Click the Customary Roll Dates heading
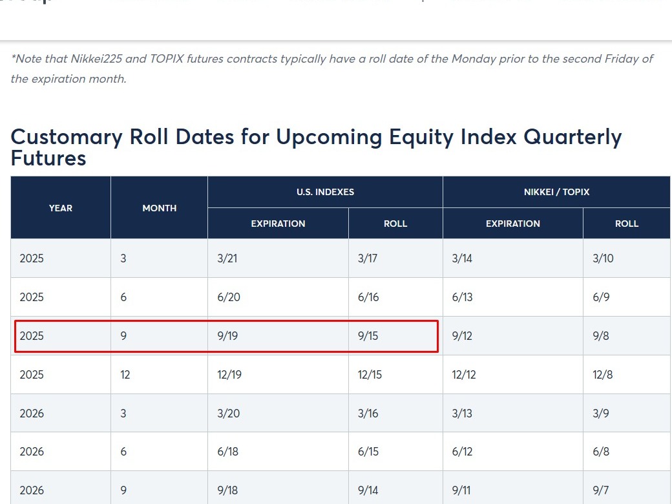672x504 pixels. [316, 147]
